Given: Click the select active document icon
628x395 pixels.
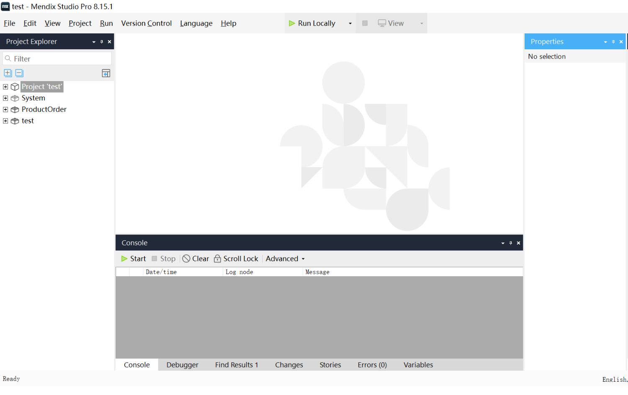Looking at the screenshot, I should point(106,73).
